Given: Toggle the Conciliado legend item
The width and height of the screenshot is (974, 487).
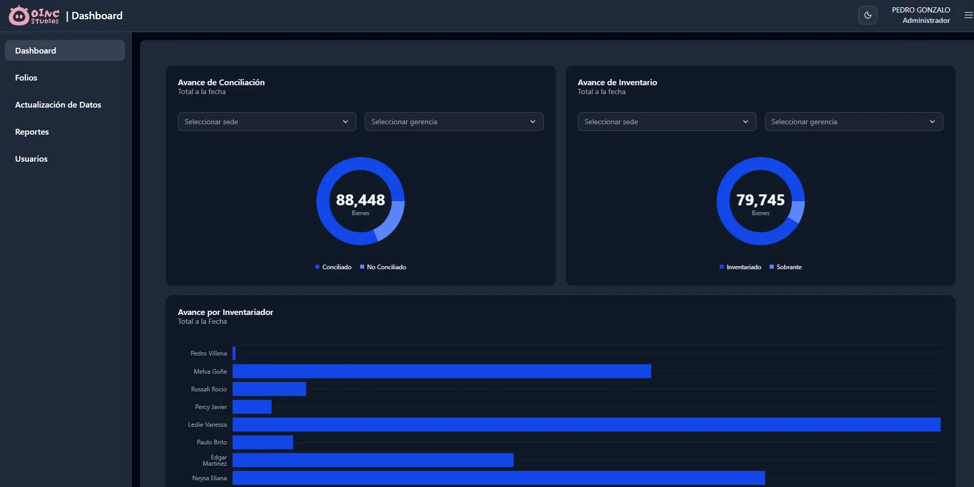Looking at the screenshot, I should coord(334,267).
